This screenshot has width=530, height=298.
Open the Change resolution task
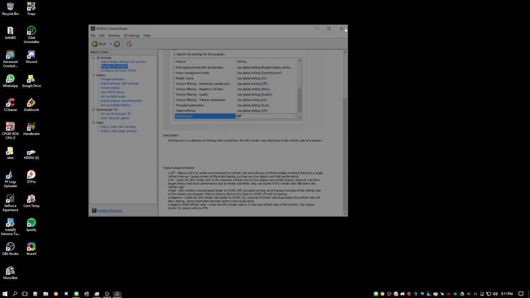coord(113,79)
